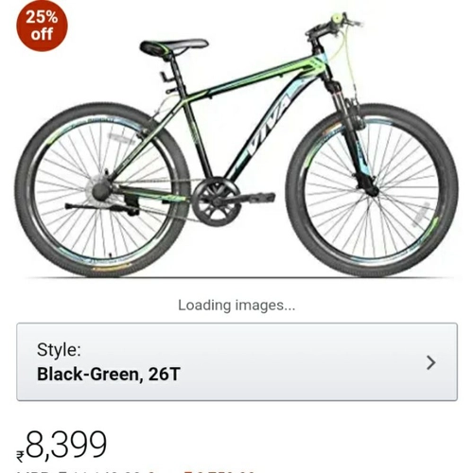Tap the rupee currency symbol

tap(20, 457)
